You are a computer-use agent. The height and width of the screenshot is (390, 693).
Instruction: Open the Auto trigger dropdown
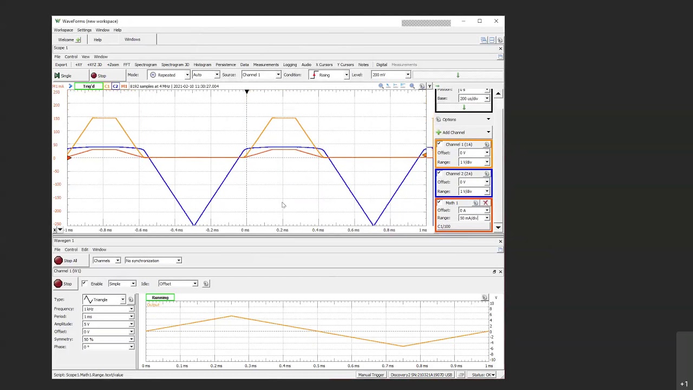point(217,75)
